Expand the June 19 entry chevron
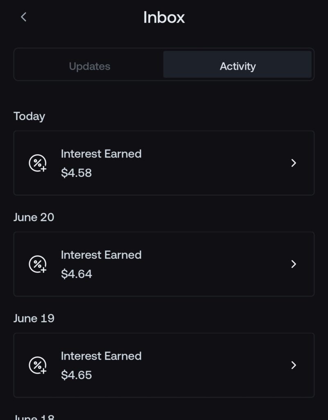The height and width of the screenshot is (420, 328). [x=294, y=365]
